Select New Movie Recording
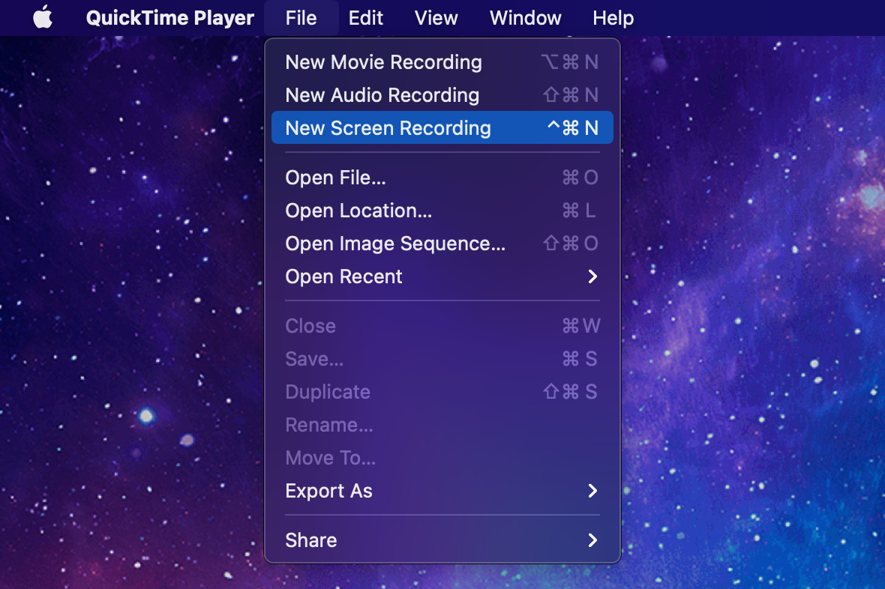Screen dimensions: 885x589 [383, 62]
